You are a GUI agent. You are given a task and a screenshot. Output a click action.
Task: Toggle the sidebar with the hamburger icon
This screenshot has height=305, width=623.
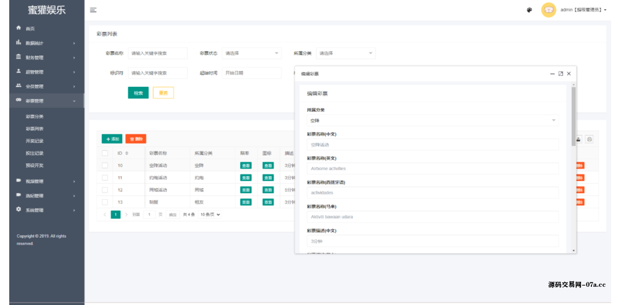coord(93,10)
